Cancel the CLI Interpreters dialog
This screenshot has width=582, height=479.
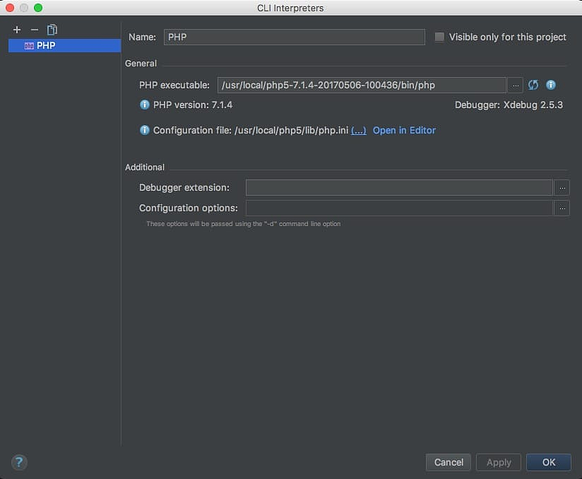coord(449,462)
